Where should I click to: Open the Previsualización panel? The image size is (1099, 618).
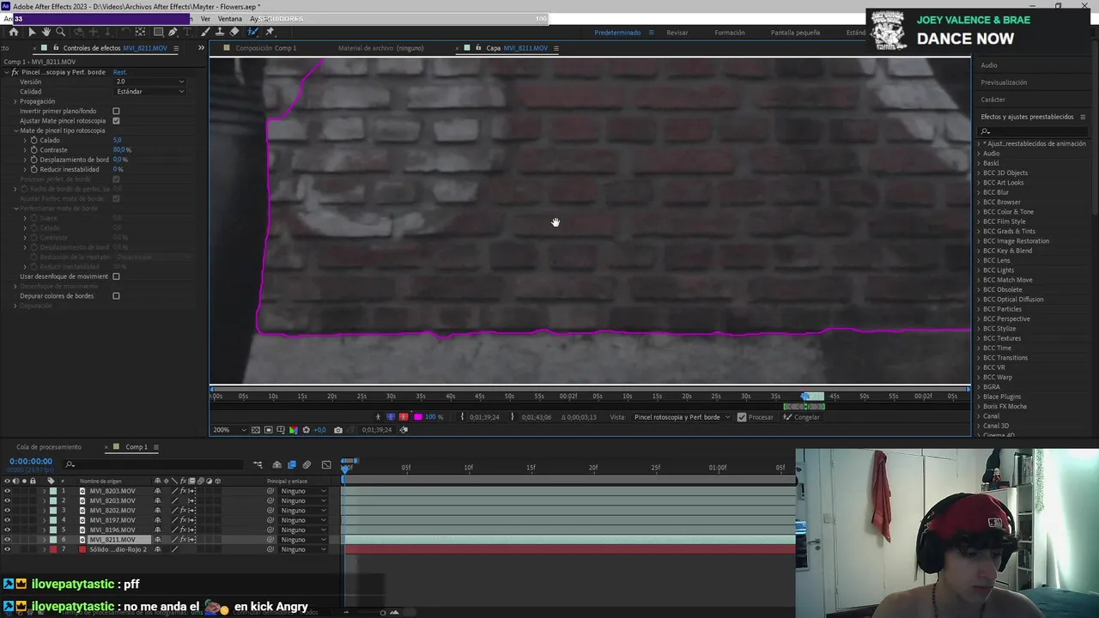(x=1004, y=82)
